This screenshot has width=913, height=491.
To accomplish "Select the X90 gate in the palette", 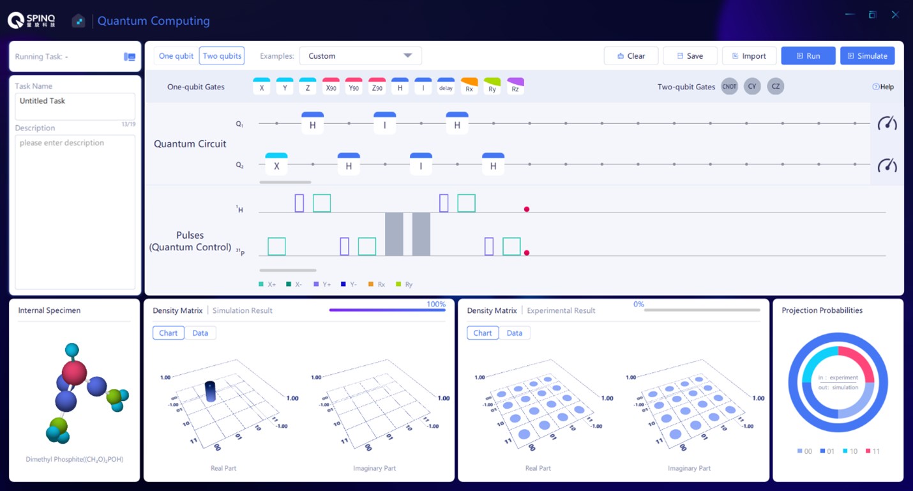I will (331, 86).
